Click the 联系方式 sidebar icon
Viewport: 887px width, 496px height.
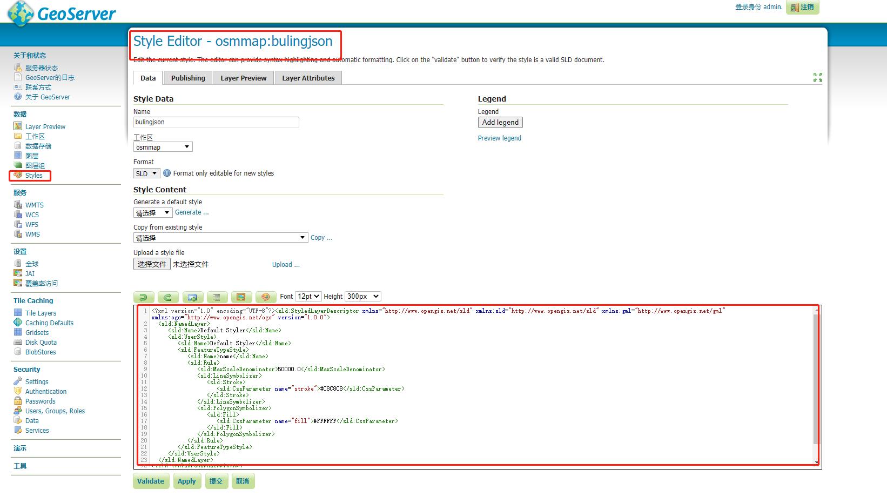18,87
